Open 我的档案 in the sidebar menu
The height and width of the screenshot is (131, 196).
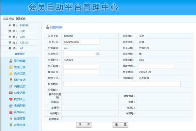[20, 61]
